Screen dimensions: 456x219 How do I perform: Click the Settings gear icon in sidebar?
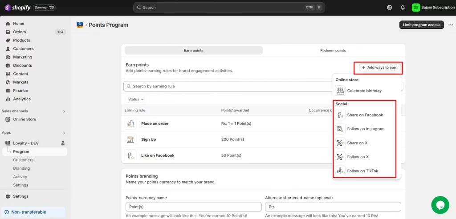pos(8,196)
